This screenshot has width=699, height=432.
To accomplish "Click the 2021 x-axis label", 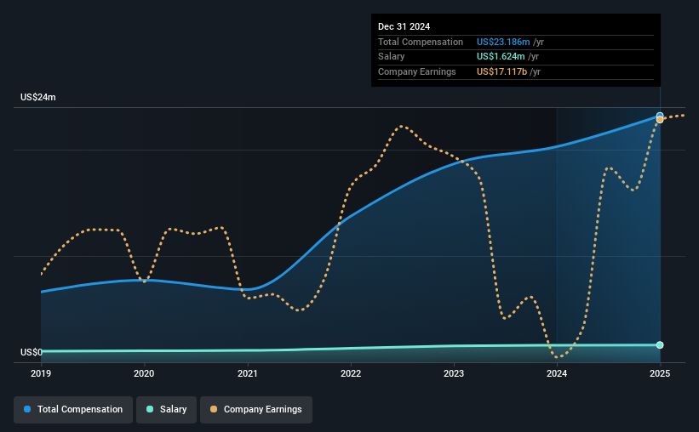I will coord(248,373).
